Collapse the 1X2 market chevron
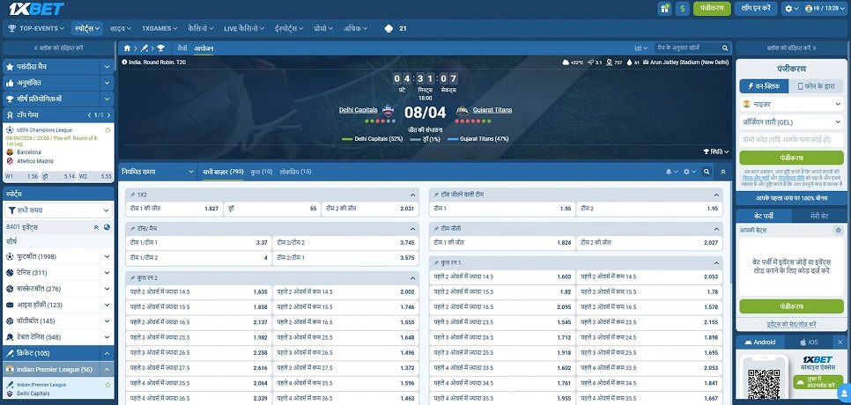Image resolution: width=851 pixels, height=405 pixels. 412,194
